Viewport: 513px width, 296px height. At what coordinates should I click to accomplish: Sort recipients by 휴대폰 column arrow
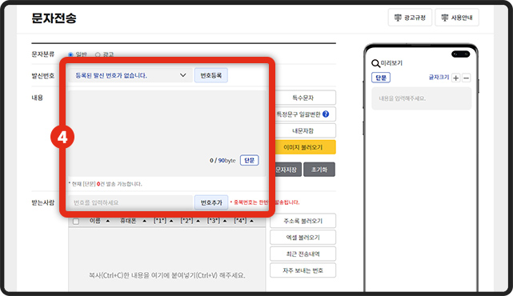[x=144, y=221]
